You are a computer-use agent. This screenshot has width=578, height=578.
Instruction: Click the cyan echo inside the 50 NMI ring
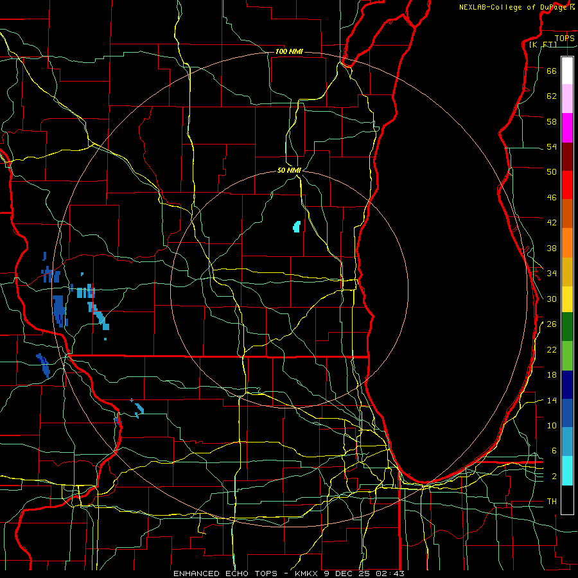coord(297,227)
